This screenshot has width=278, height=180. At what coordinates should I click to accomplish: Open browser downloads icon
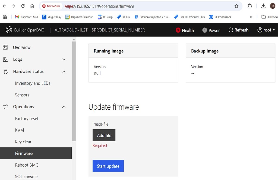click(263, 6)
